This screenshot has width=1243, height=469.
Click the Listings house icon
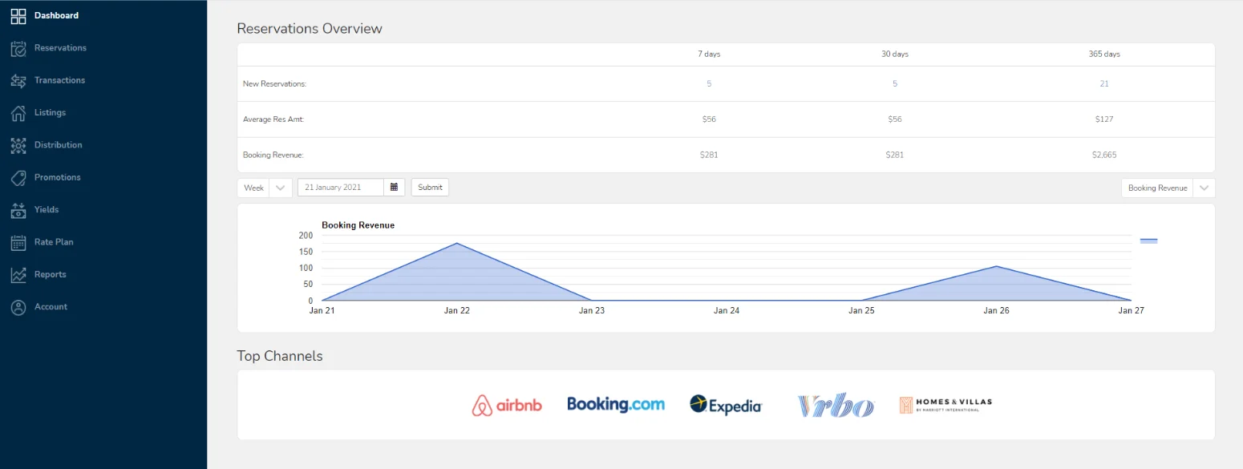(x=18, y=113)
